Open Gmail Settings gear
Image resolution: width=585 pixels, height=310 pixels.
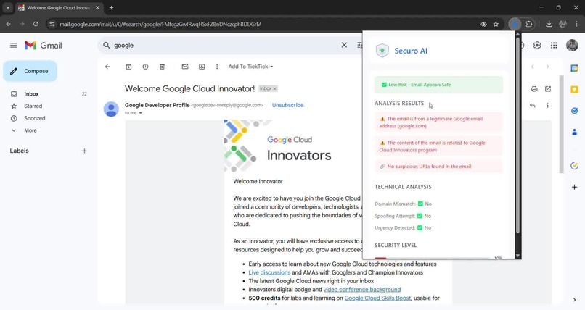(537, 46)
